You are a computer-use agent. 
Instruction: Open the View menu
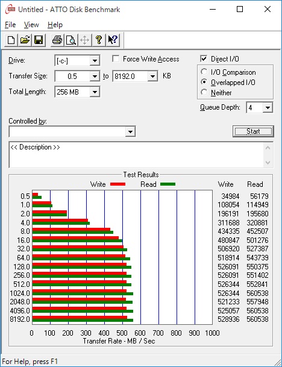[x=31, y=25]
